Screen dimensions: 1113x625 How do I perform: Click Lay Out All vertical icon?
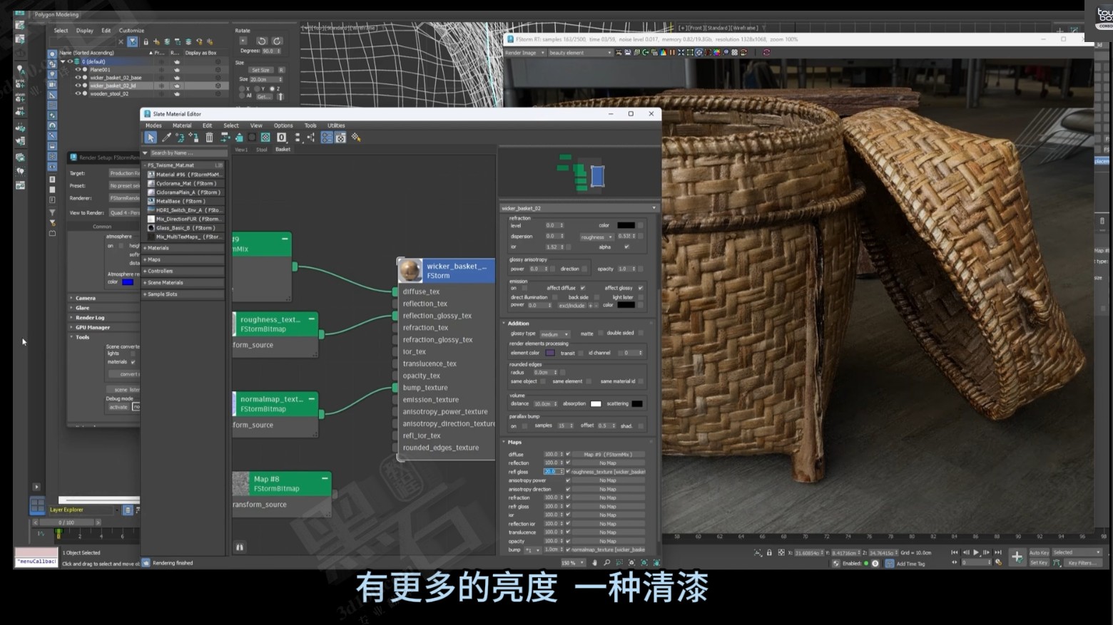coord(298,138)
